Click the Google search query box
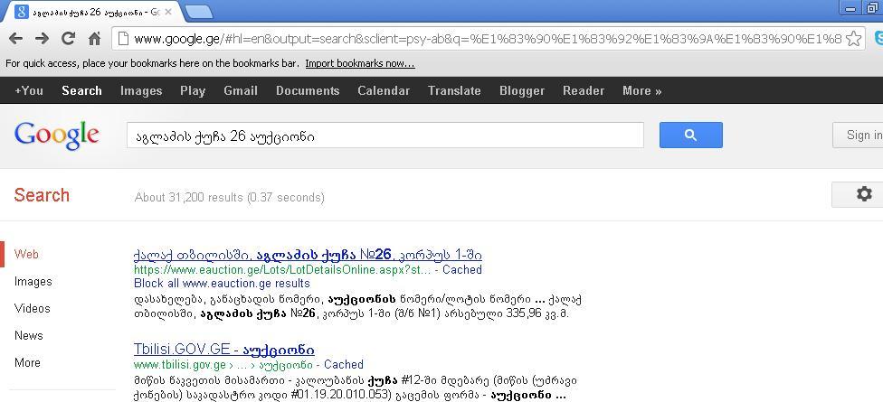 pyautogui.click(x=385, y=136)
